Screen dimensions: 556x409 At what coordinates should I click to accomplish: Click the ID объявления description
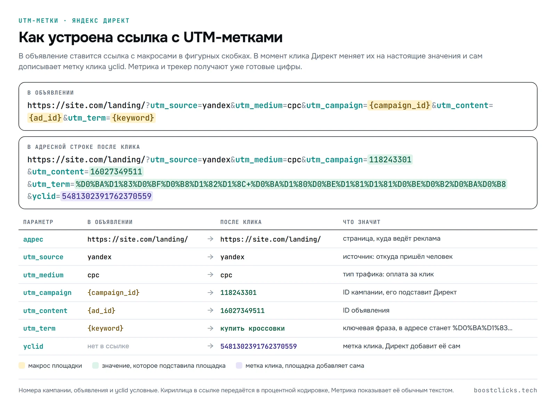pyautogui.click(x=366, y=310)
